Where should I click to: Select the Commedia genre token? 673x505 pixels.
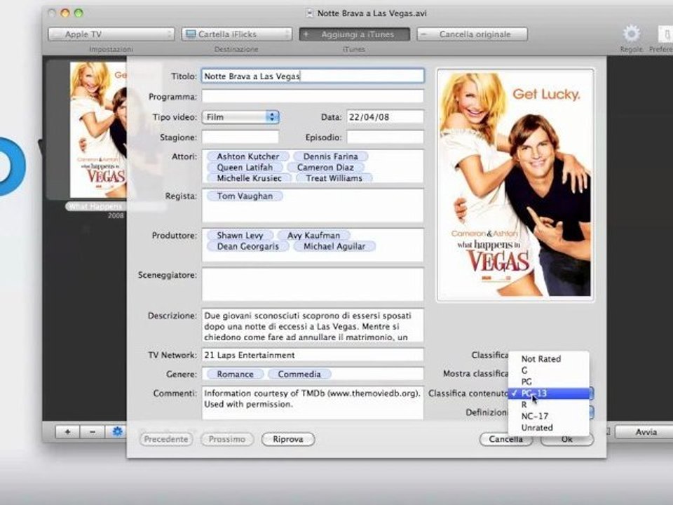coord(299,374)
